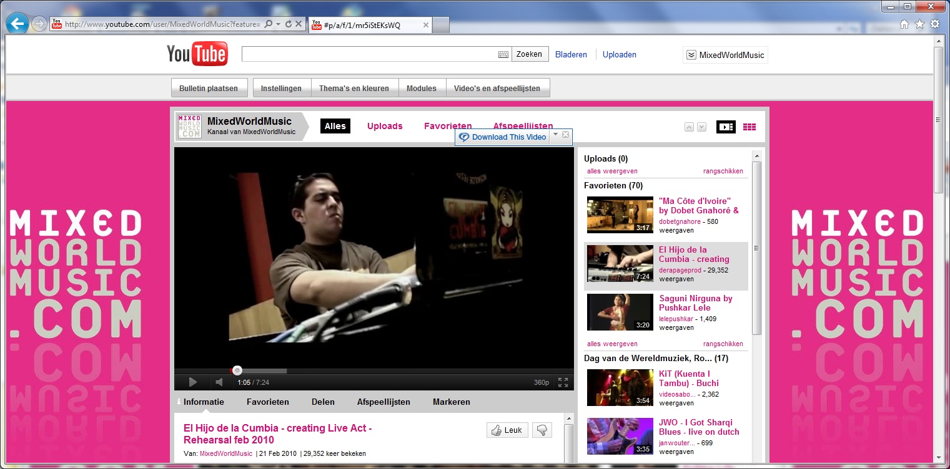Image resolution: width=950 pixels, height=469 pixels.
Task: Click Download This Video button
Action: coord(503,137)
